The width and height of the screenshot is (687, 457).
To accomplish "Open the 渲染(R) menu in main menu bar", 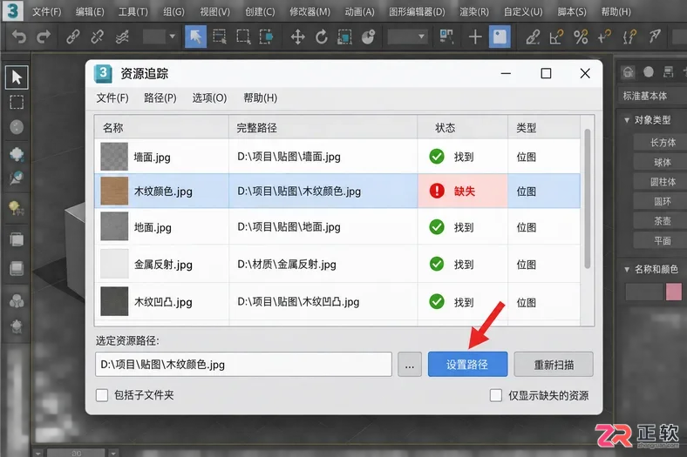I will [473, 12].
